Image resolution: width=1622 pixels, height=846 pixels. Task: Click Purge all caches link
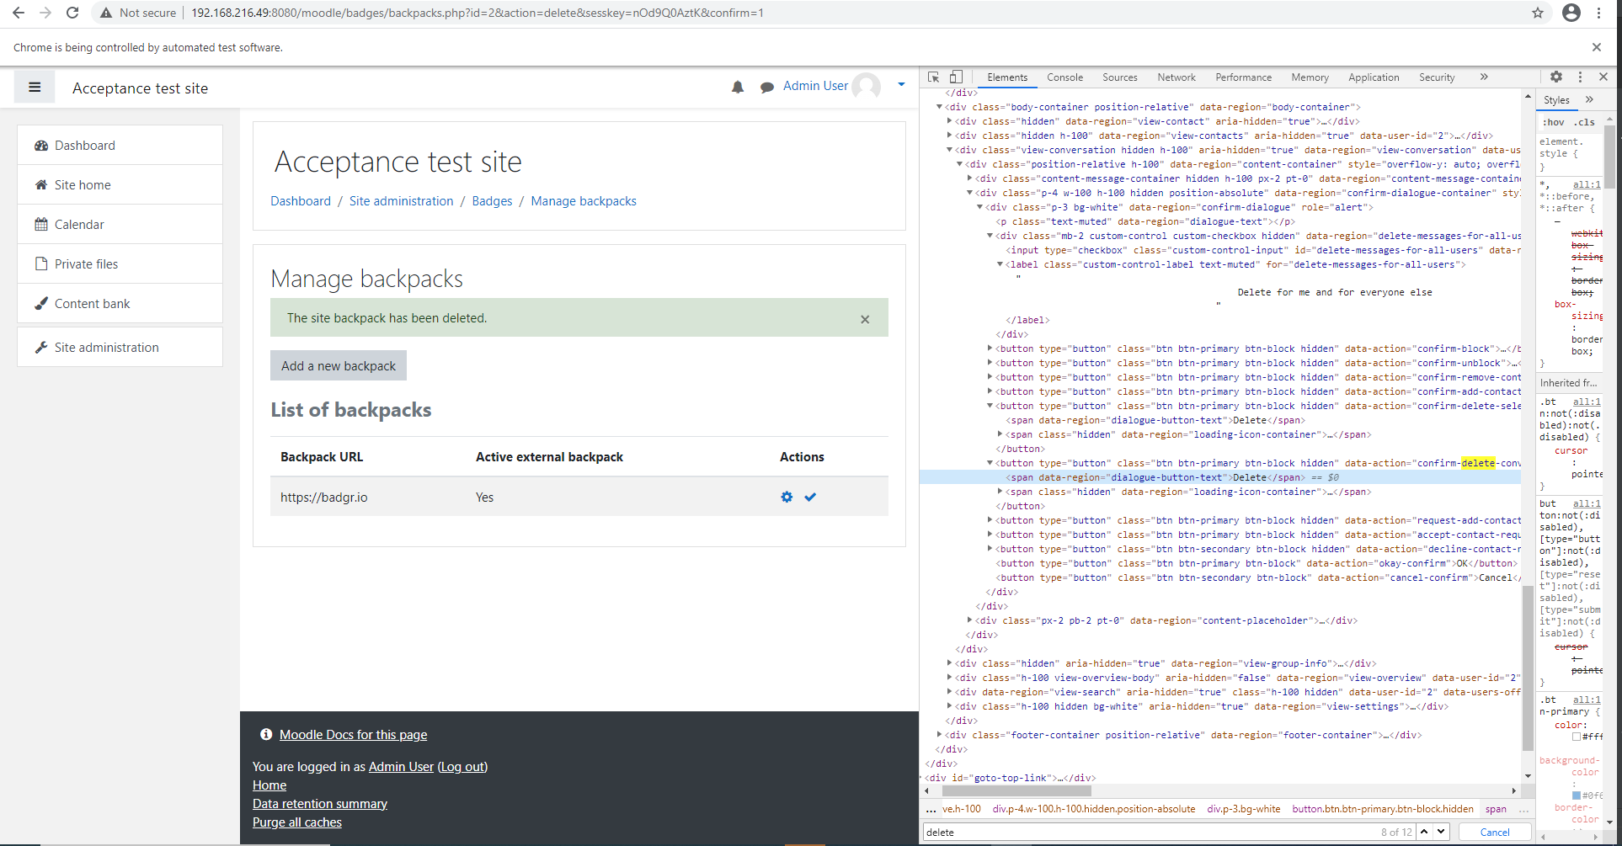click(x=297, y=822)
